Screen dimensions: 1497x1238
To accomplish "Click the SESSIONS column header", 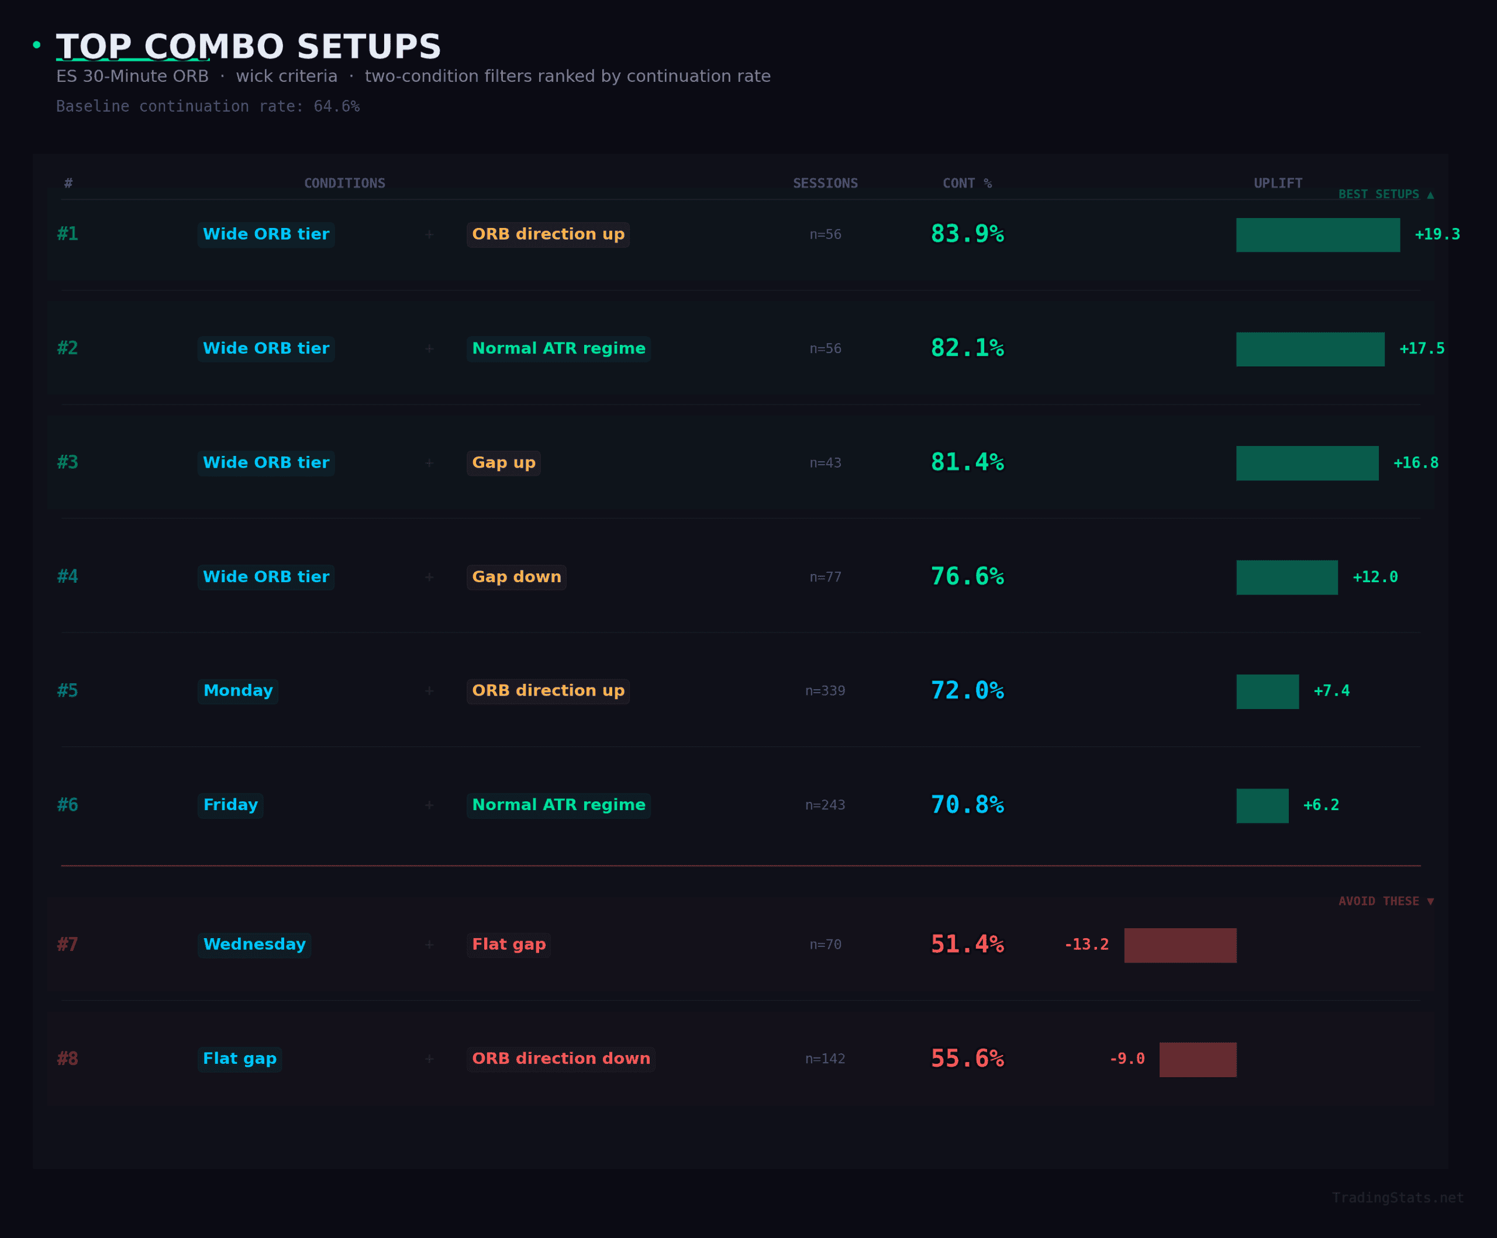I will [x=825, y=183].
